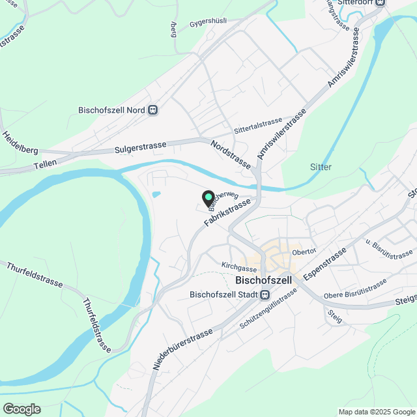Click the small pond near Bleicherweg
This screenshot has width=417, height=417.
pos(156,195)
